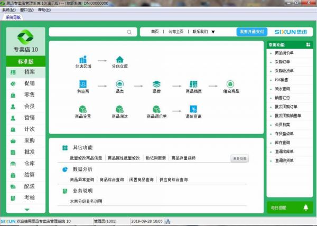The width and height of the screenshot is (317, 226).
Task: Select 会员 in the left sidebar
Action: click(26, 106)
